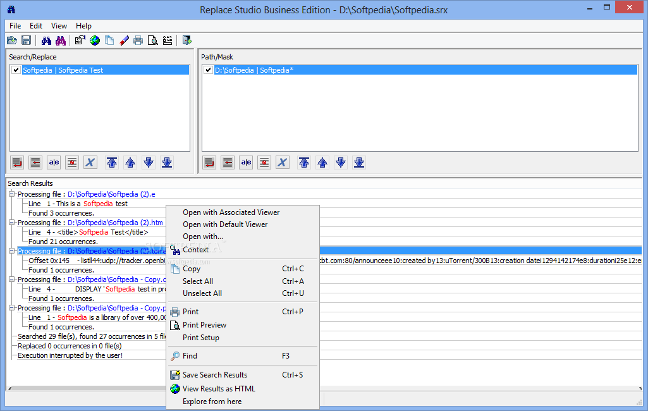648x411 pixels.
Task: Choose 'Print Setup' in the context menu
Action: coord(243,338)
